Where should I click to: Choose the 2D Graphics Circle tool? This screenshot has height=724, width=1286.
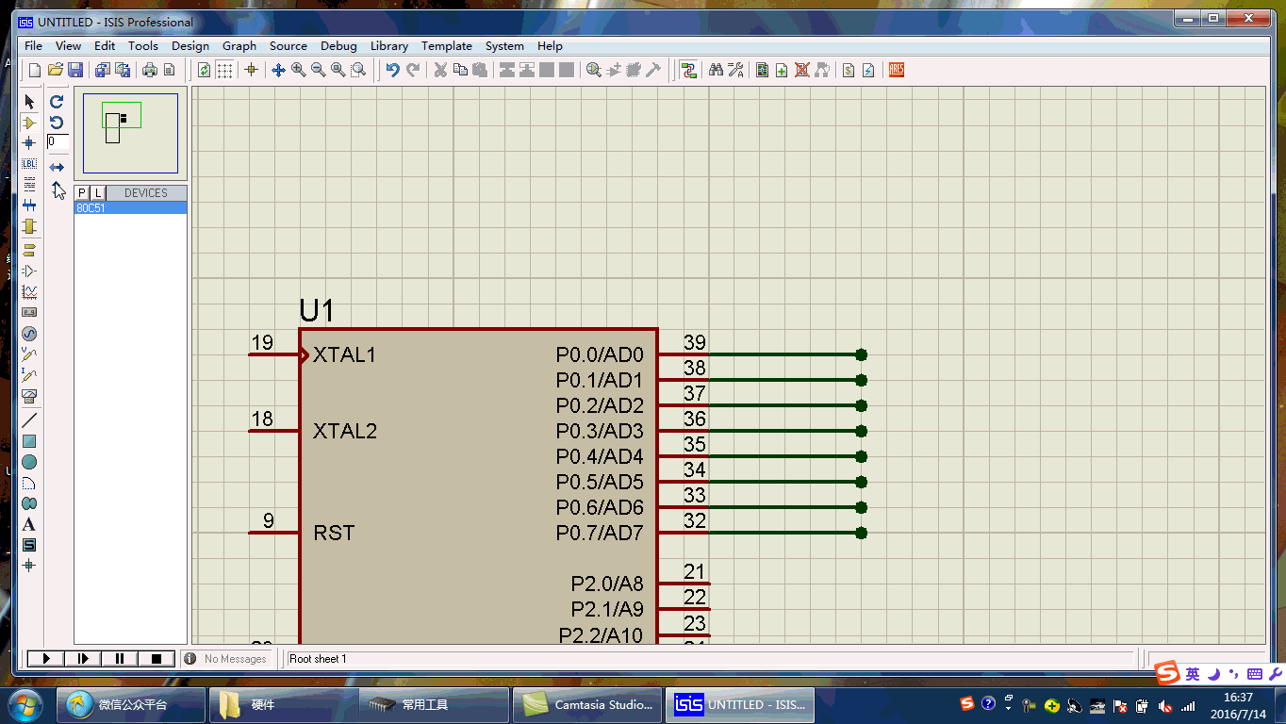point(29,462)
